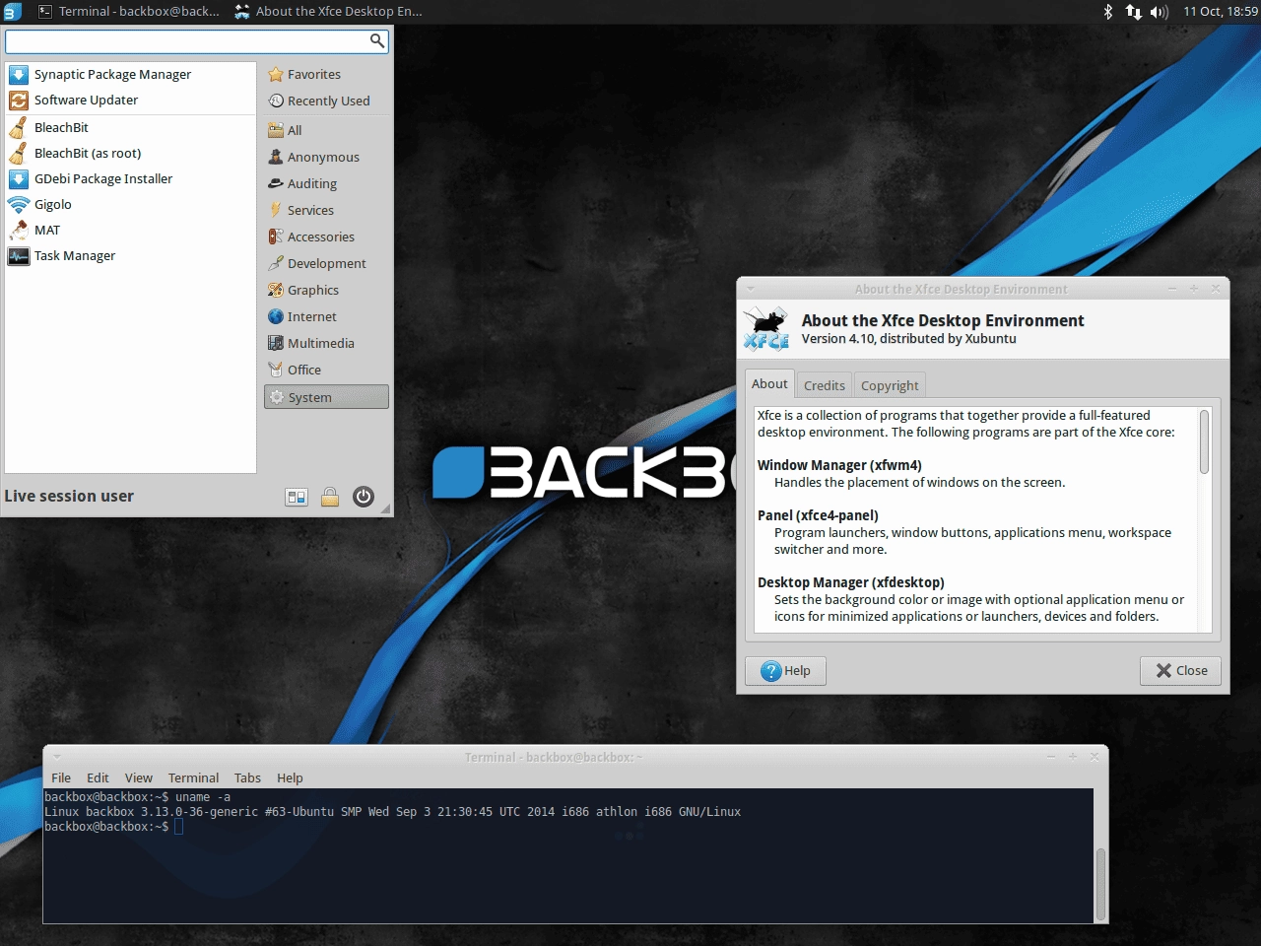The height and width of the screenshot is (946, 1261).
Task: Launch BleachBit
Action: pos(130,127)
